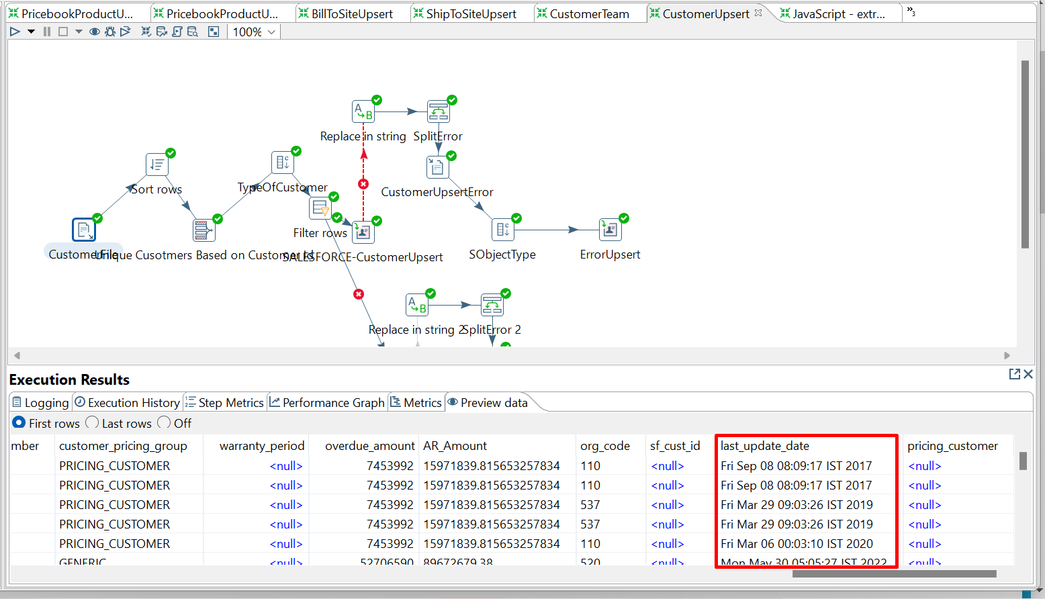Viewport: 1045px width, 599px height.
Task: Select the ErrorUpsert step icon
Action: (610, 230)
